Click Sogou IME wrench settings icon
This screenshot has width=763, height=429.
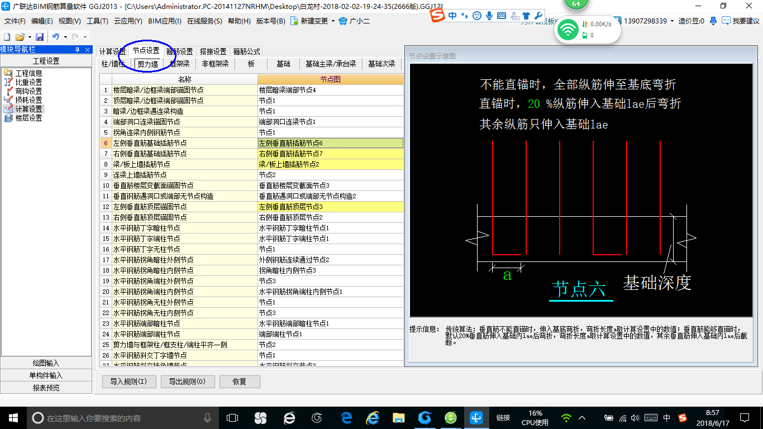(539, 16)
